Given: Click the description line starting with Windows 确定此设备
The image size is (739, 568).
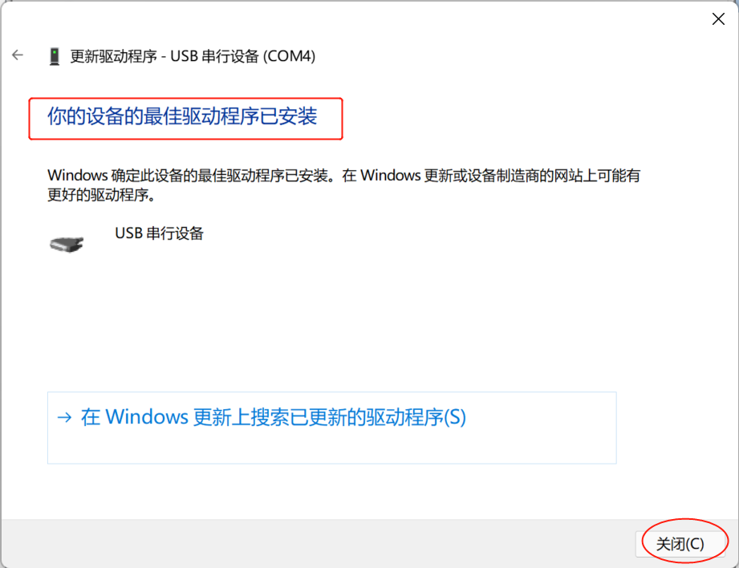Looking at the screenshot, I should point(343,176).
